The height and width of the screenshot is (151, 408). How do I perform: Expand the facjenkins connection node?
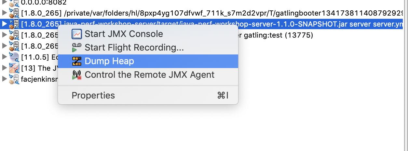point(4,79)
